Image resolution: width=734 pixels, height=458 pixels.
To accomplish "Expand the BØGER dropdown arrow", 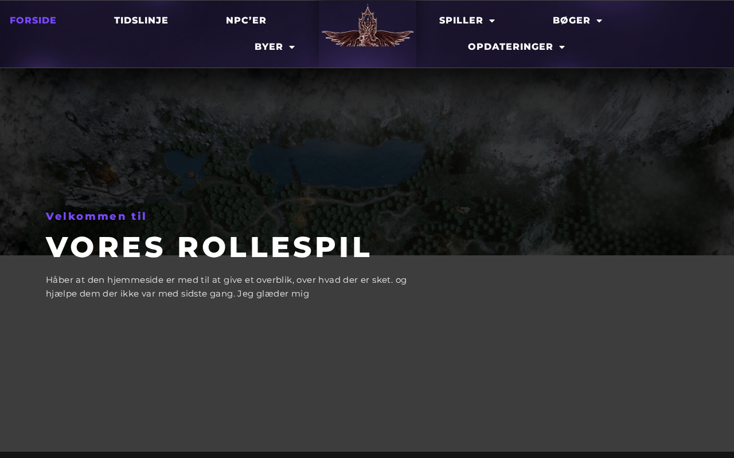I will (x=599, y=21).
